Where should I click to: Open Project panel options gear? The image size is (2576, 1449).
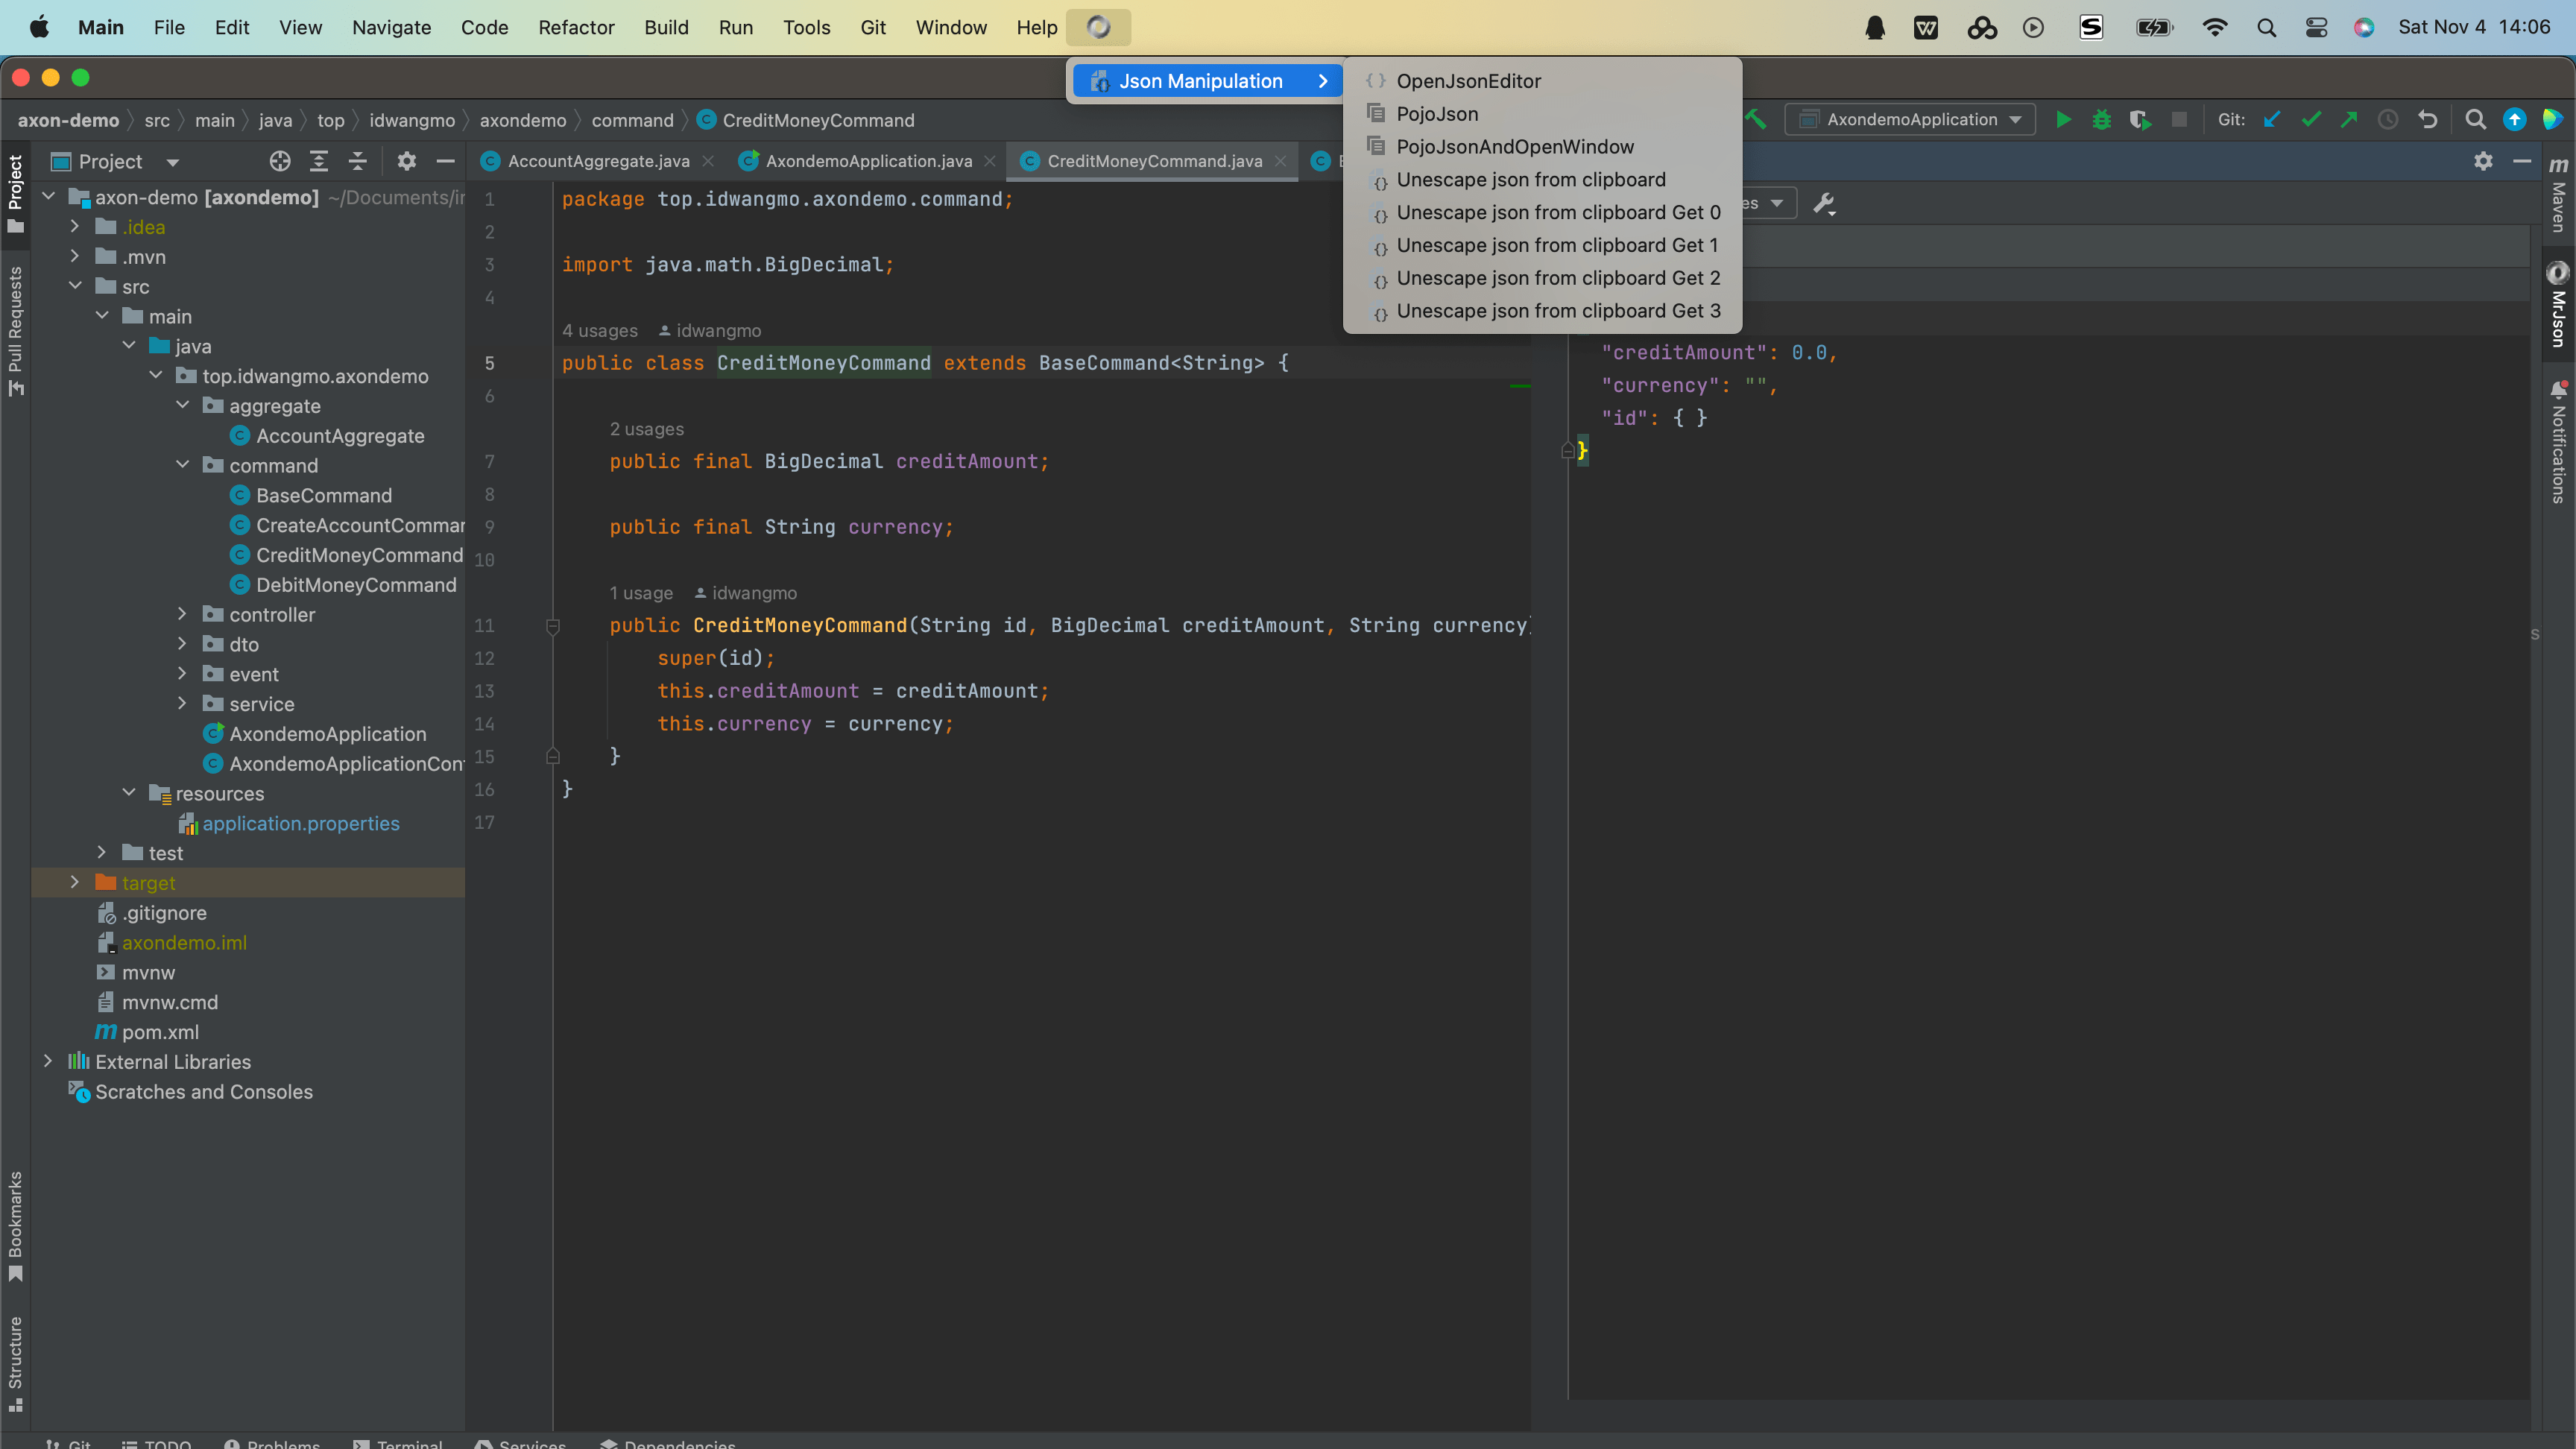tap(406, 161)
